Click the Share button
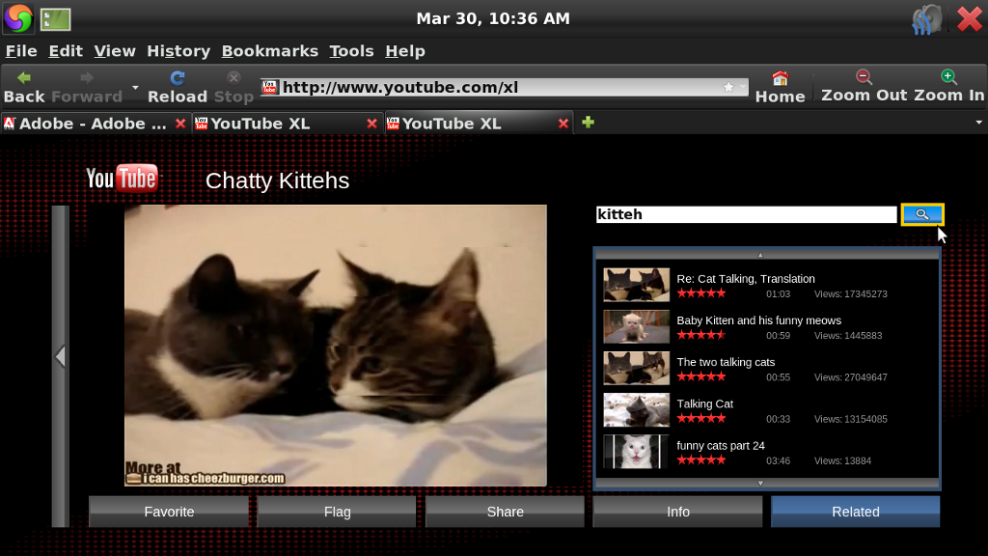The image size is (988, 556). pyautogui.click(x=505, y=512)
